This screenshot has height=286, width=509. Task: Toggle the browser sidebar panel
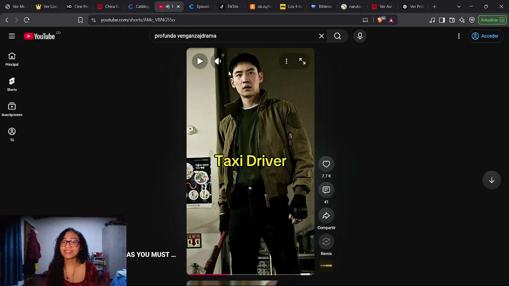442,20
